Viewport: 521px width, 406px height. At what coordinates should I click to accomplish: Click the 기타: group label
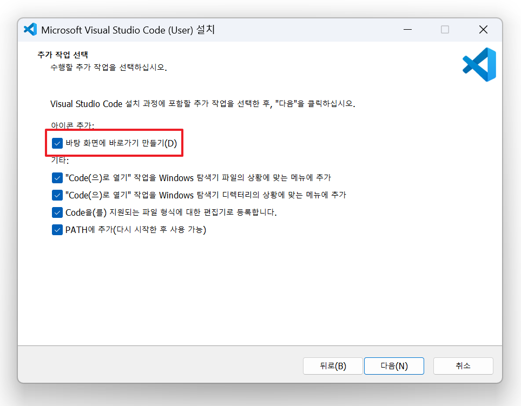[x=60, y=161]
